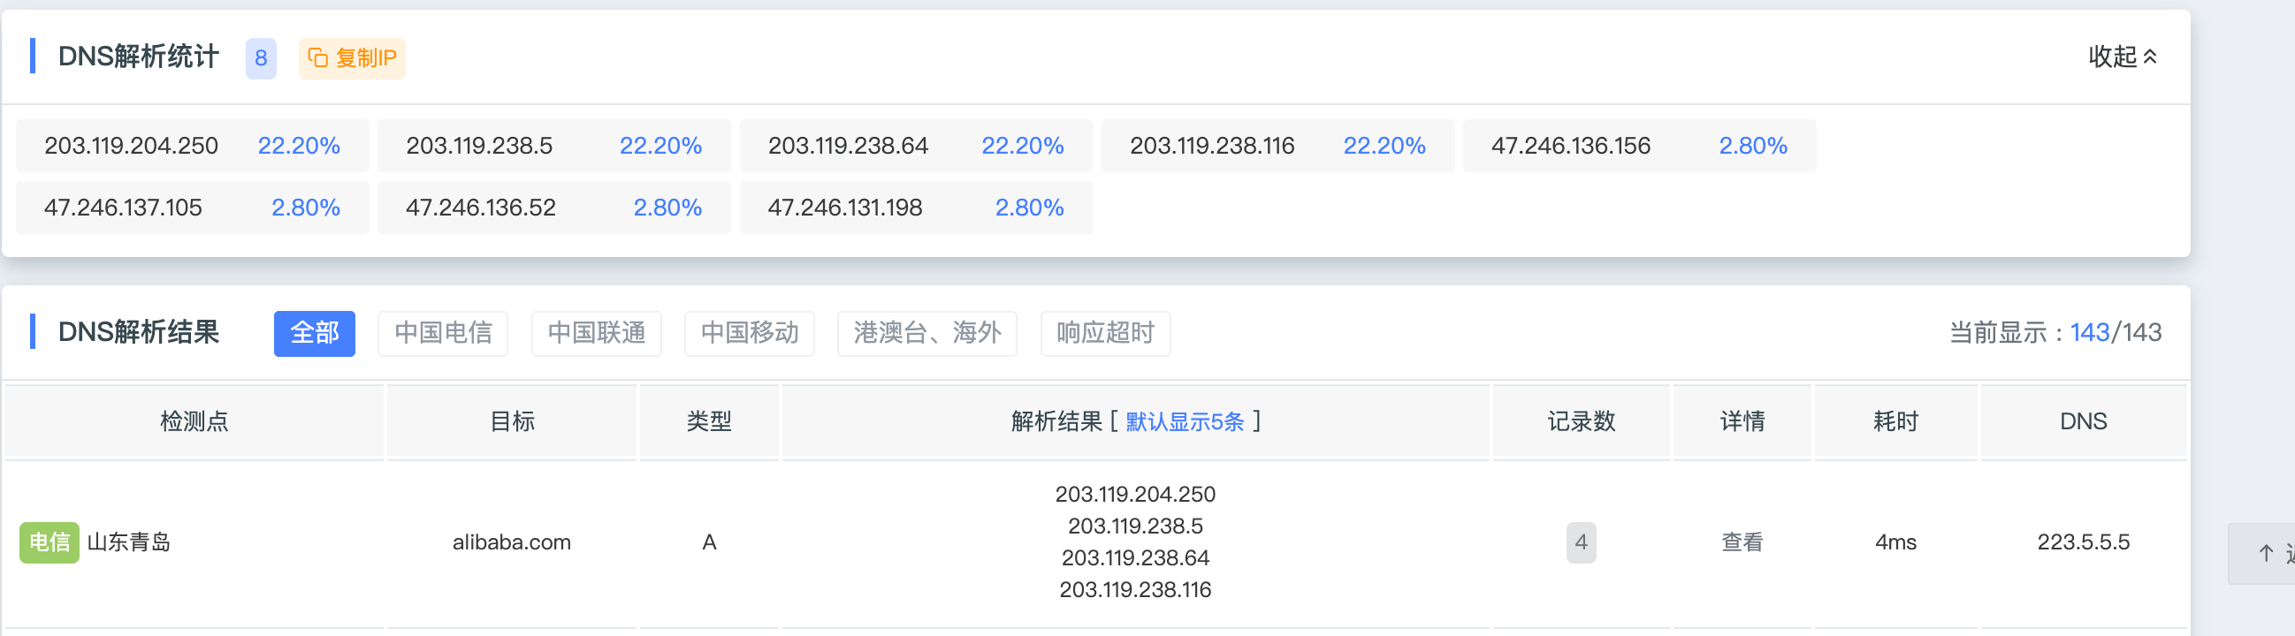This screenshot has height=636, width=2295.
Task: Show 港澳台、海外 results
Action: pyautogui.click(x=926, y=333)
